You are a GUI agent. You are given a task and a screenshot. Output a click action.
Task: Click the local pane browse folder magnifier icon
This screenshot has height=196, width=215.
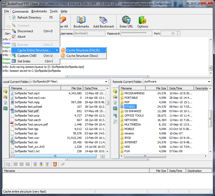[5, 97]
